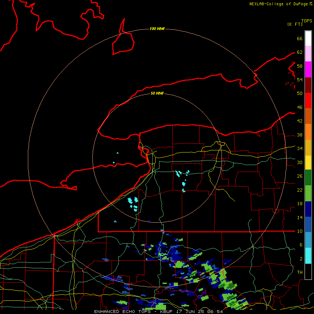Viewport: 314px width, 314px height.
Task: Click the "NEXLAB-College of DuPage" text
Action: click(x=278, y=4)
